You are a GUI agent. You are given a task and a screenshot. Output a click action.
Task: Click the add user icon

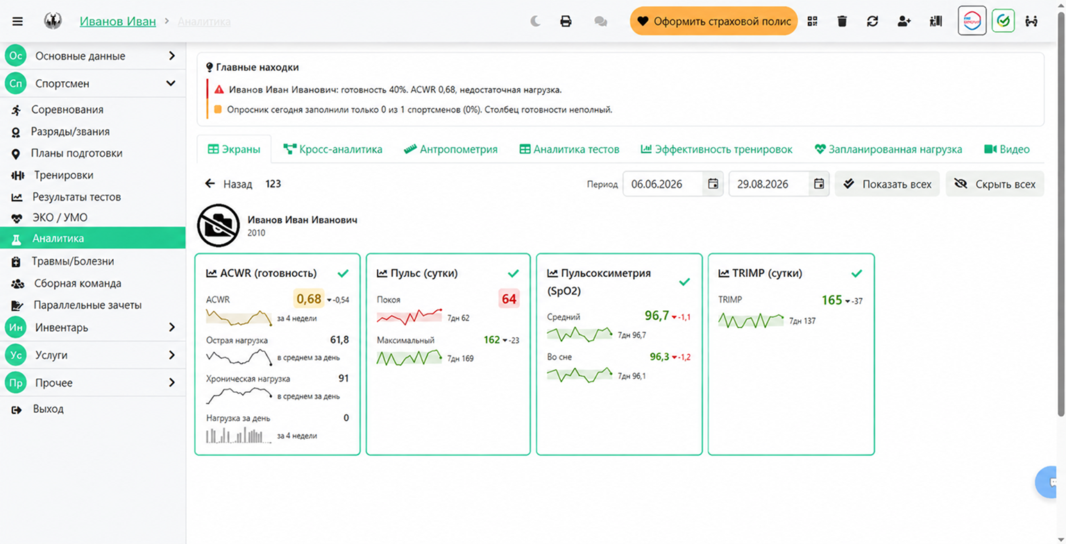[904, 21]
